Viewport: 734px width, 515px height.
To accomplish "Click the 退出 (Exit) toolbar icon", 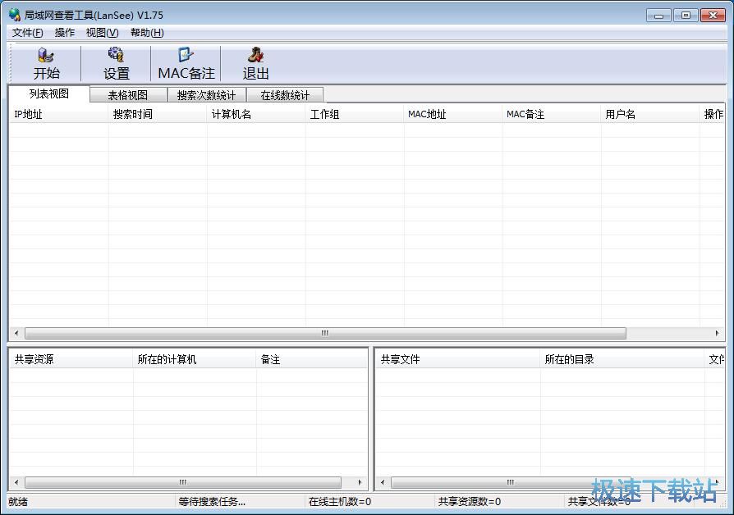I will click(x=255, y=64).
